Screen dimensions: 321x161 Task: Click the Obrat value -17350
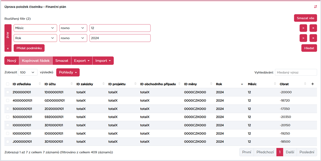285,109
